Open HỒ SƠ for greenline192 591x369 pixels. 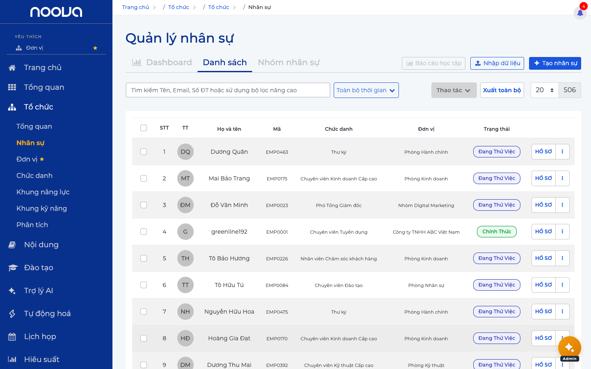click(543, 232)
